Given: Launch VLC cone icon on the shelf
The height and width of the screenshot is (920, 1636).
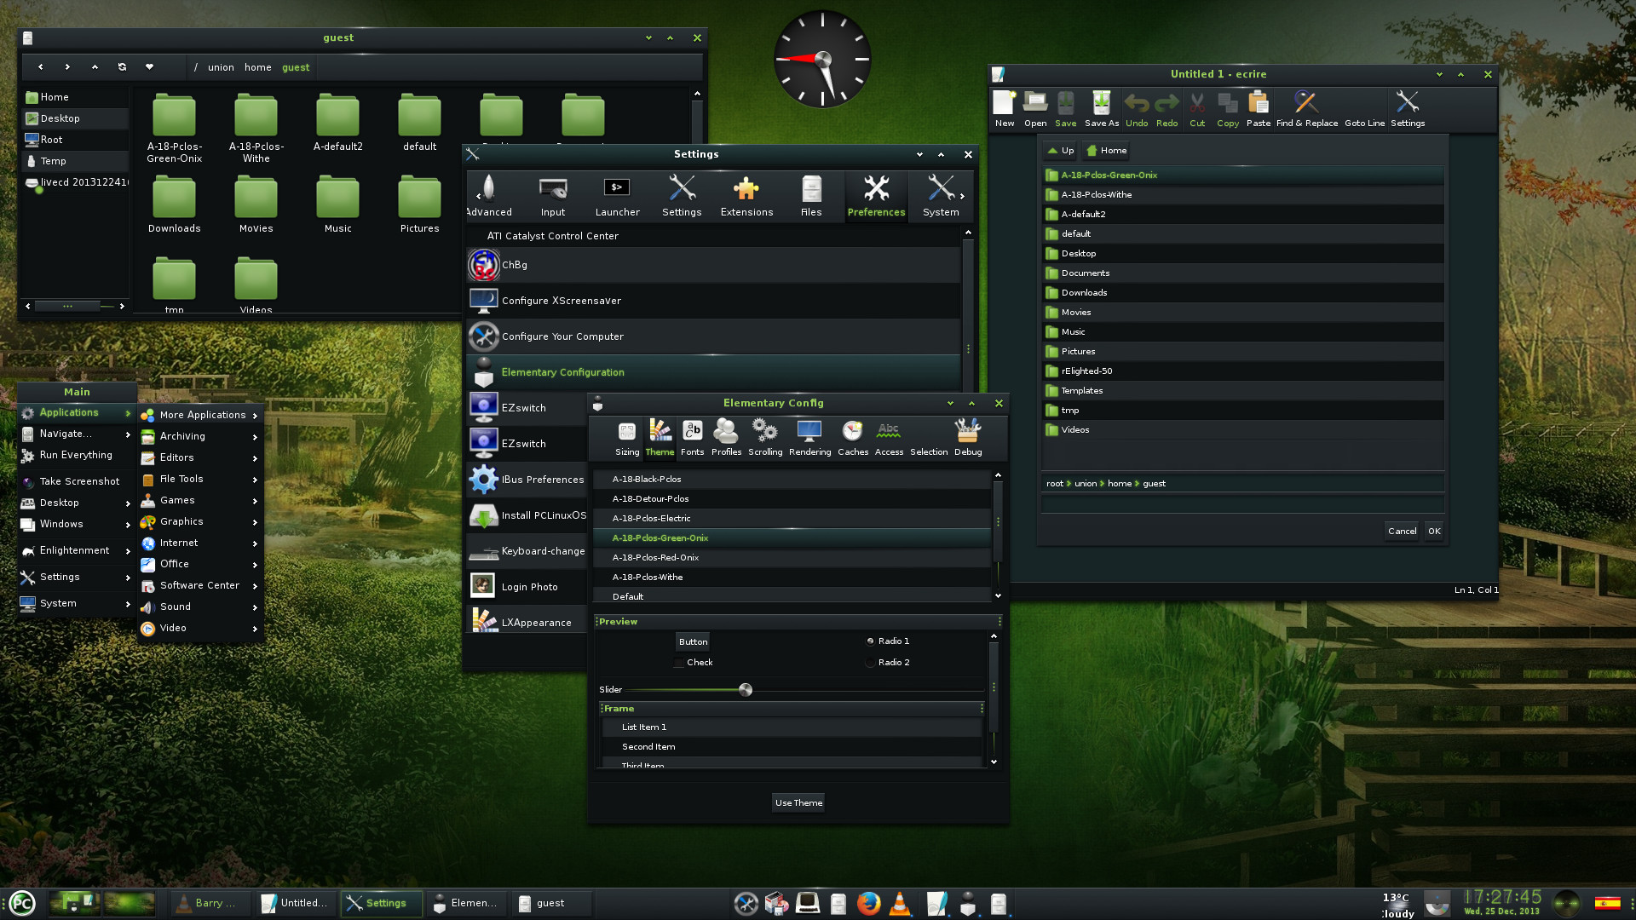Looking at the screenshot, I should click(x=900, y=903).
